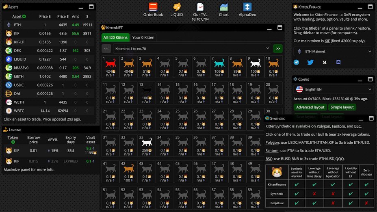Click the BSC link in Synthetic intro
This screenshot has width=377, height=212.
[357, 126]
